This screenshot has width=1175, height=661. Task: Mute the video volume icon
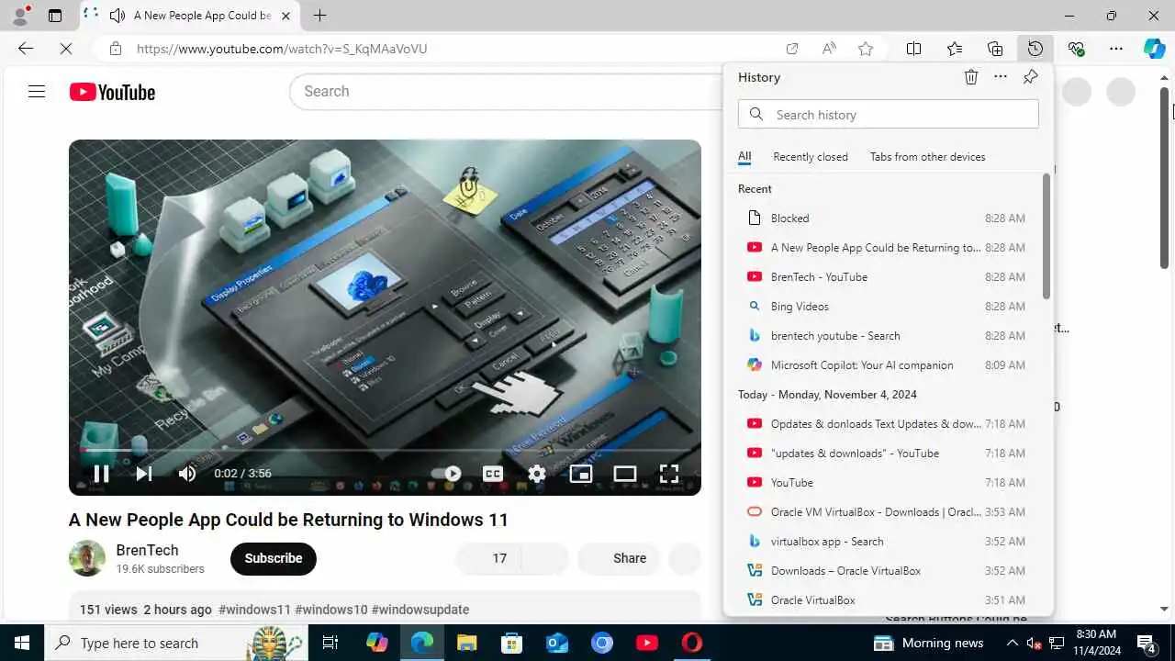(187, 474)
